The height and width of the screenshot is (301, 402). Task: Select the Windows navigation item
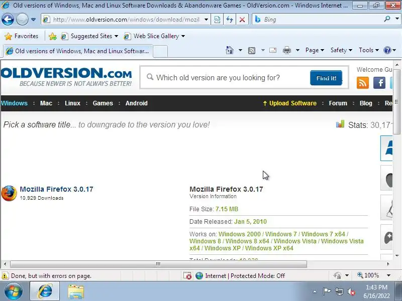click(14, 103)
